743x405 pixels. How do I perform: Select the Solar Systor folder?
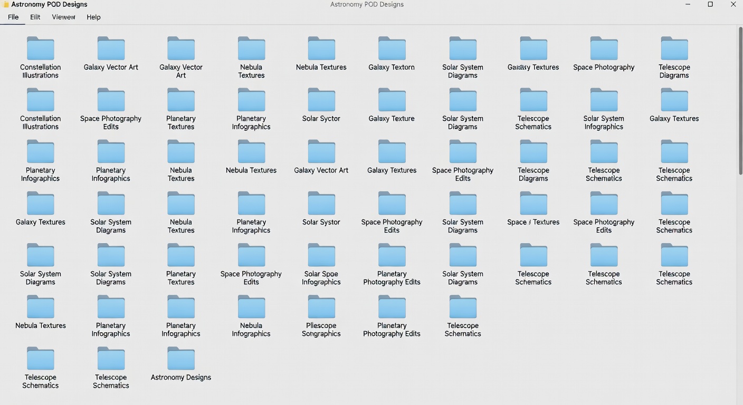[x=321, y=208]
